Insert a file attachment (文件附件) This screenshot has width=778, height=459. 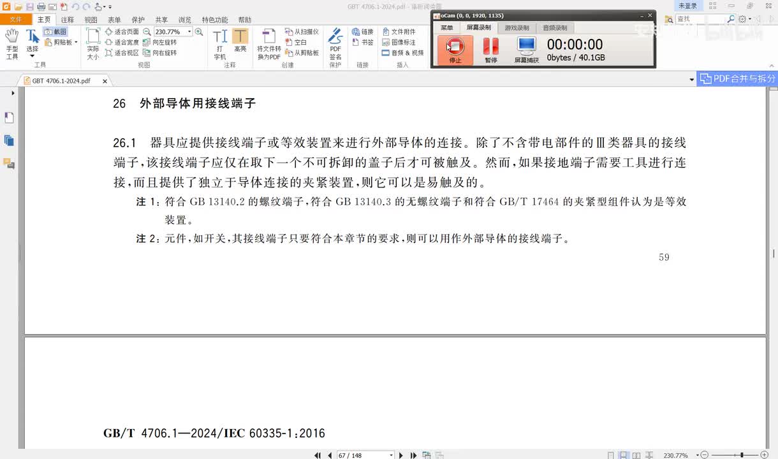click(399, 31)
